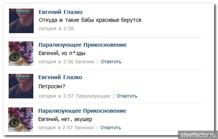Open Евгений Глазко name above 'Петросян?'

coord(60,77)
